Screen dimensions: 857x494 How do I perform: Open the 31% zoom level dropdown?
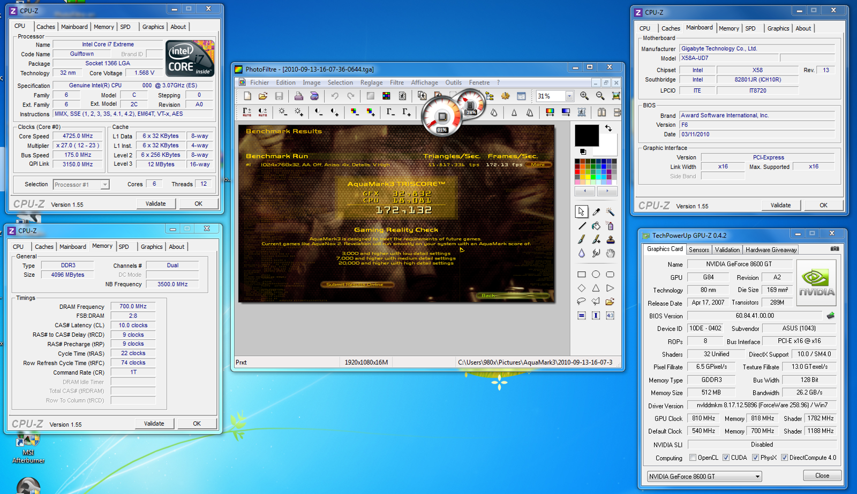569,96
